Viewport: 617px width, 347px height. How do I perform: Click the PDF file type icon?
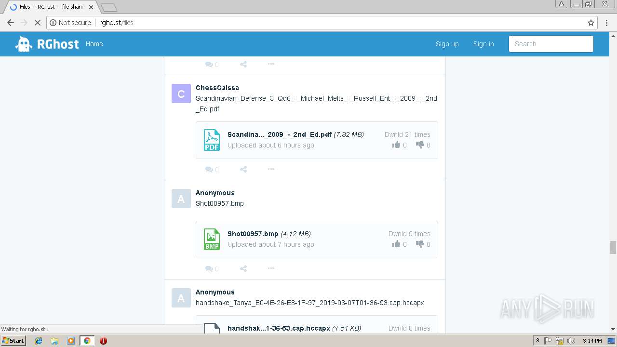tap(212, 140)
